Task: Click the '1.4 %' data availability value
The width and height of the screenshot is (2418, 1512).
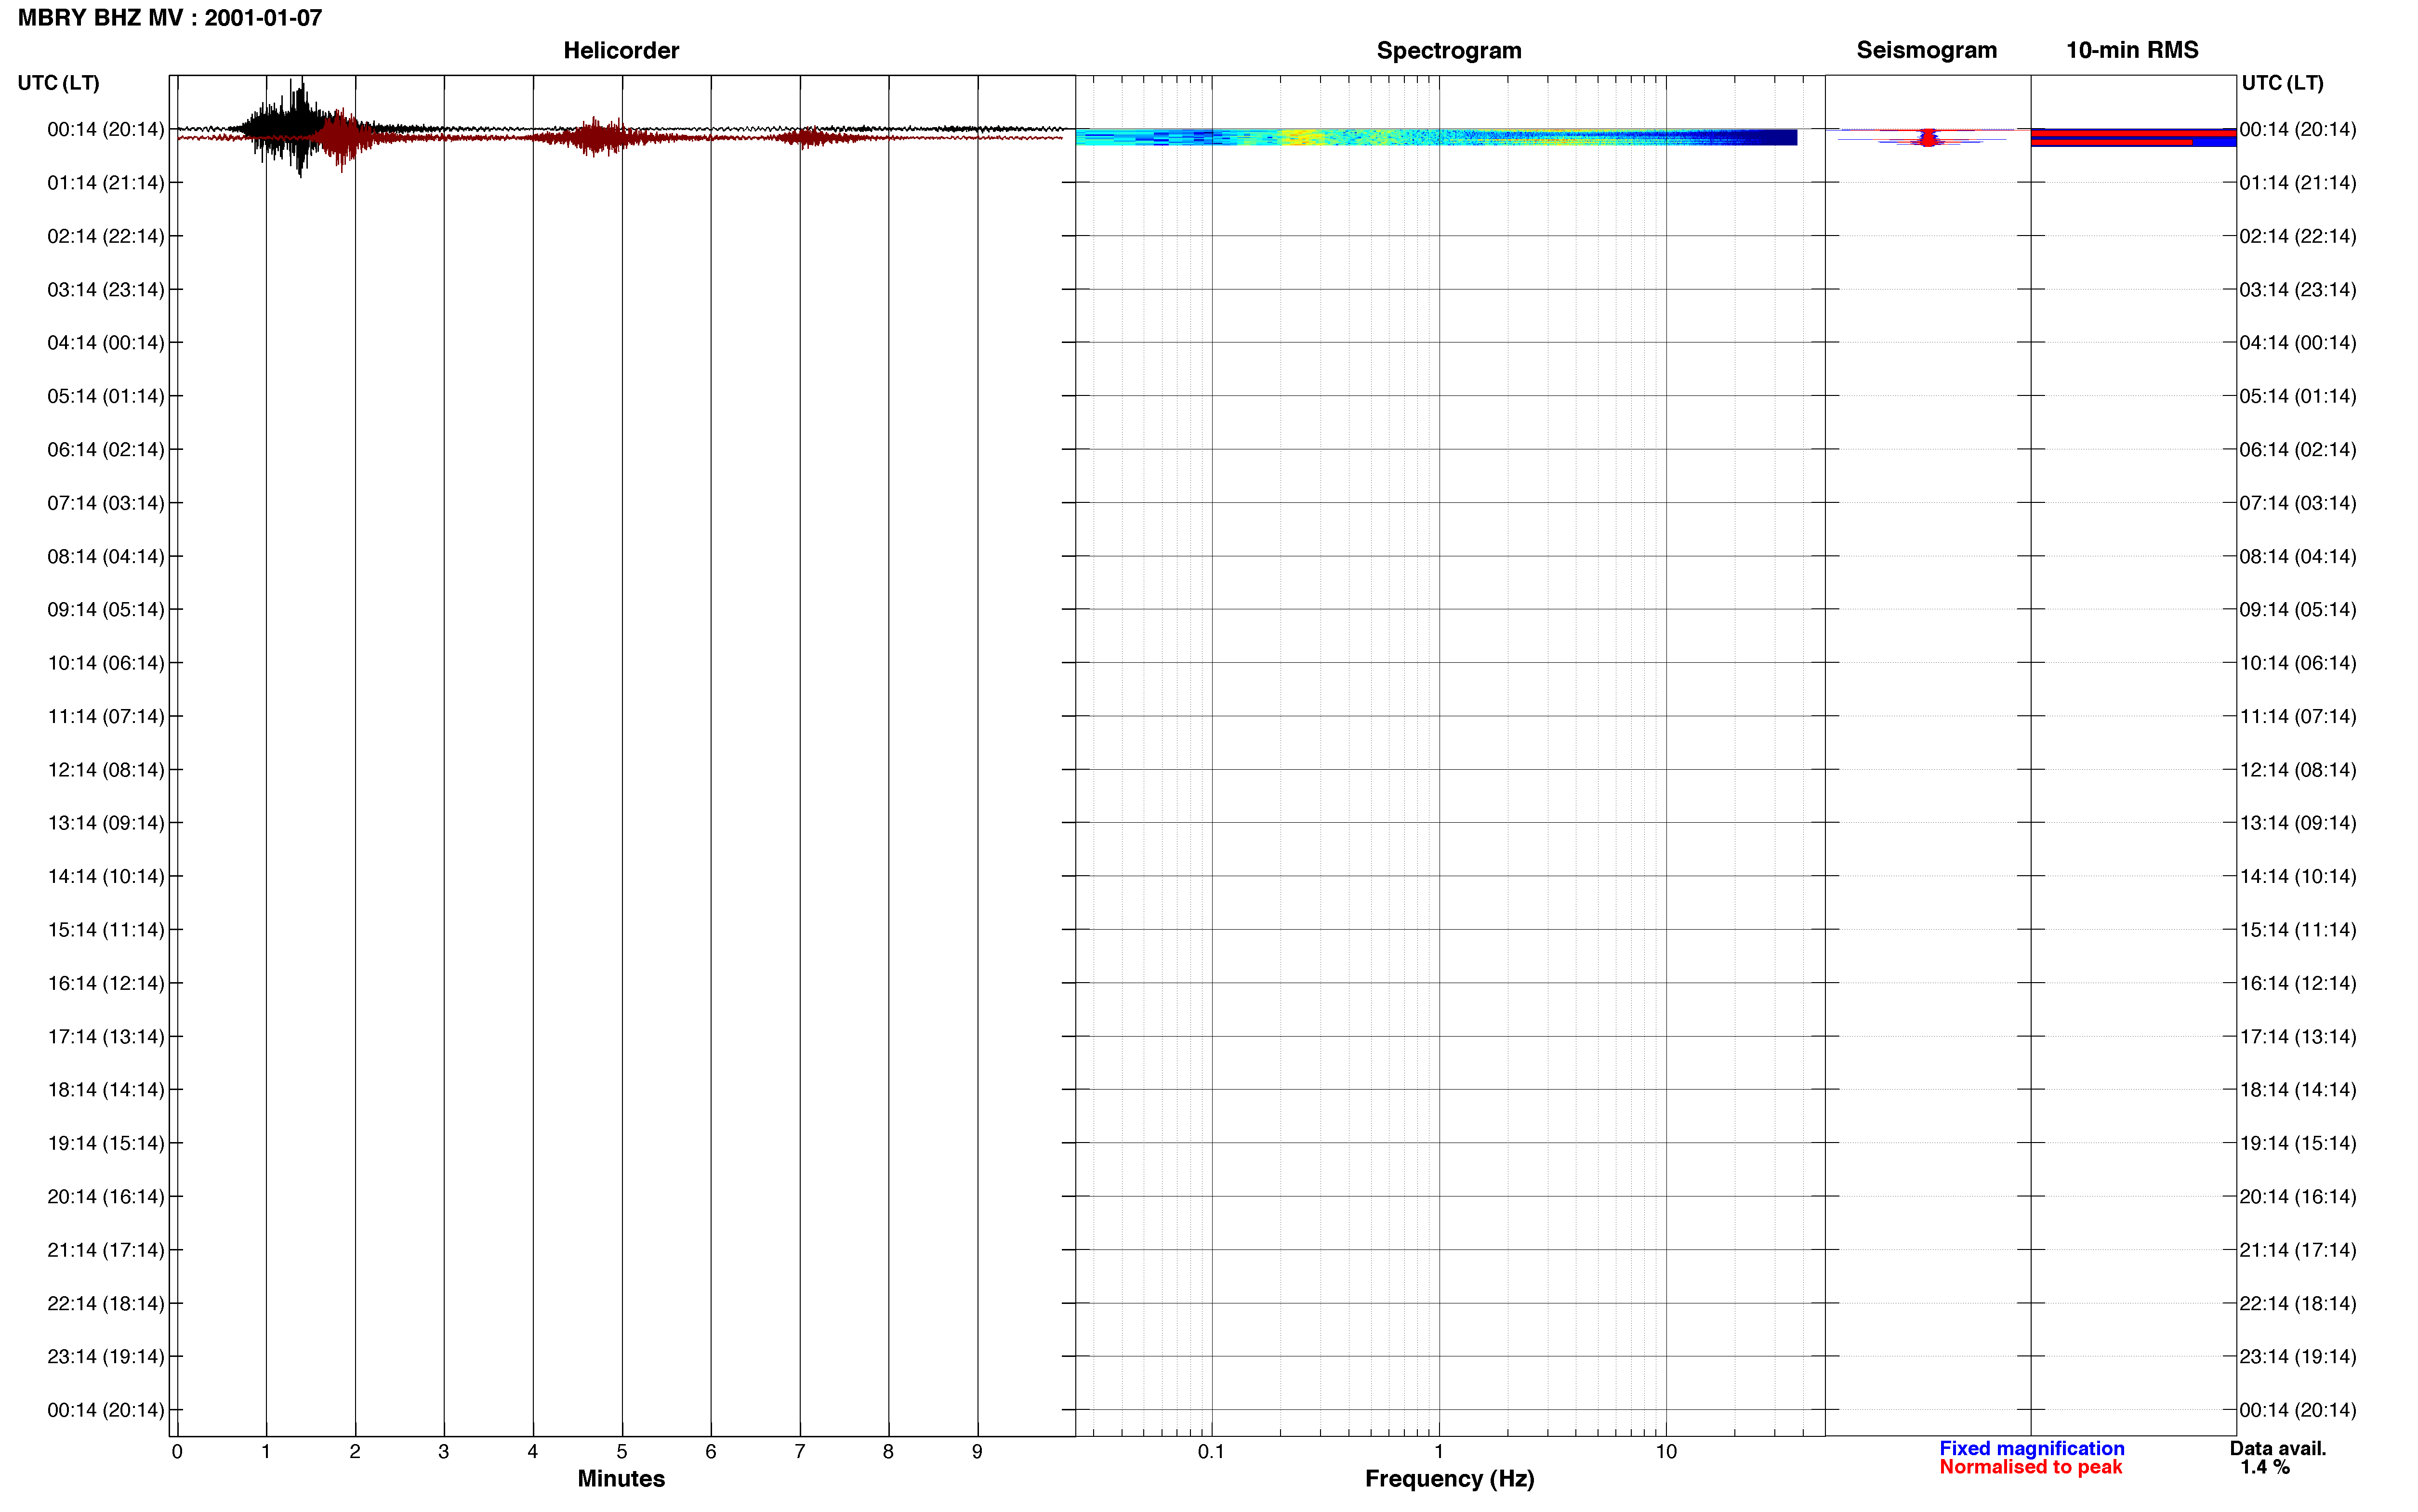Action: click(2264, 1467)
